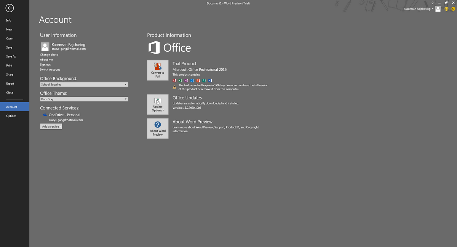Open Help with the question mark

point(433,3)
